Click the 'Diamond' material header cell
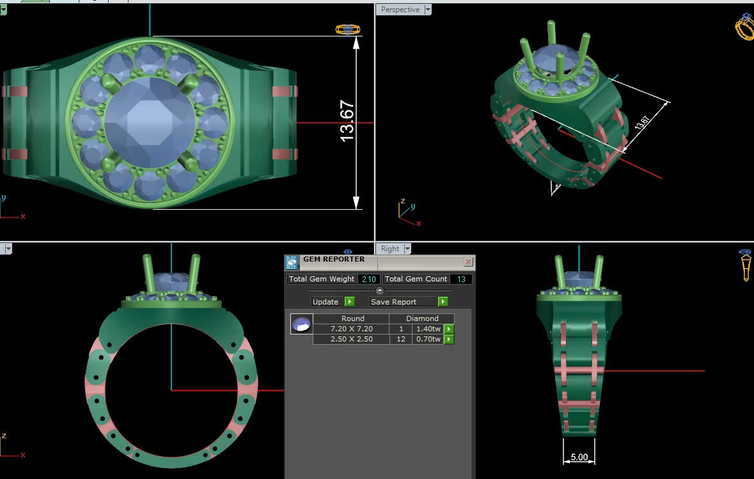Image resolution: width=754 pixels, height=479 pixels. (421, 318)
